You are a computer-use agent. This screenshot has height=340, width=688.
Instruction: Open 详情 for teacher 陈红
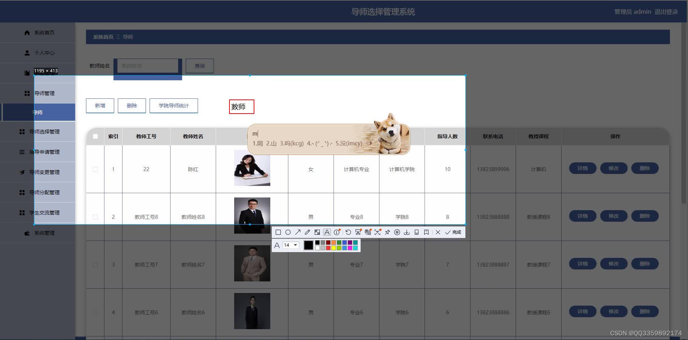coord(582,168)
